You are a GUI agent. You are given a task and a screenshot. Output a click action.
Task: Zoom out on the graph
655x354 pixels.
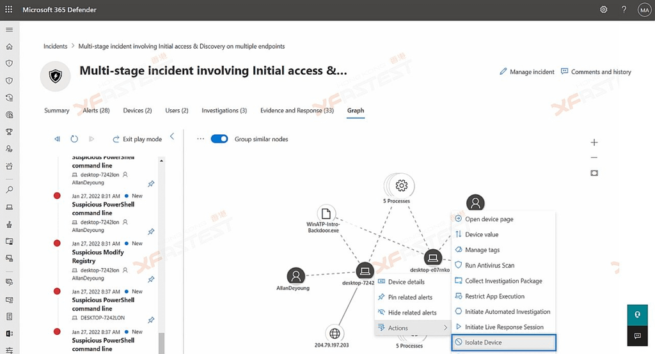click(594, 158)
